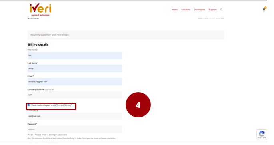Open the Developers menu item
Screen dimensions: 274x145
[199, 10]
